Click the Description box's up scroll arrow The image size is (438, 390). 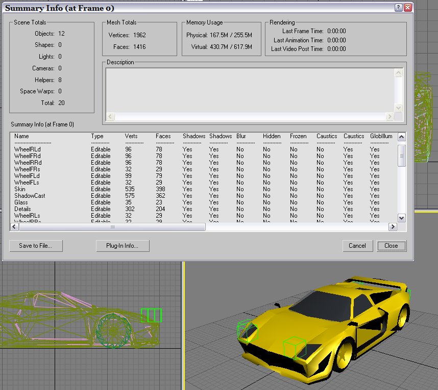tap(398, 73)
